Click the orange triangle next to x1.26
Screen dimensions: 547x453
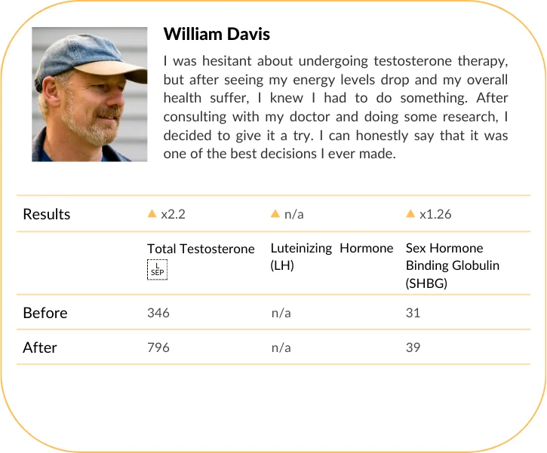click(x=410, y=214)
